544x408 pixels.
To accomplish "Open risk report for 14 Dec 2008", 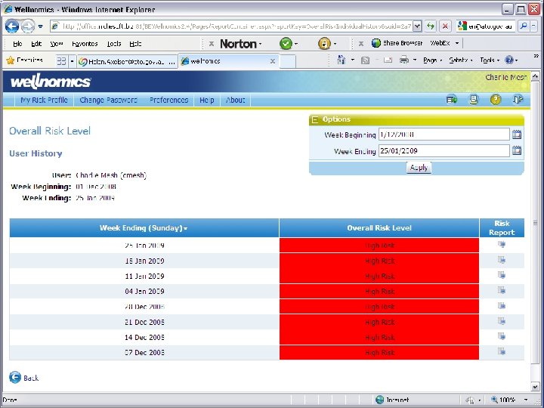I will [502, 336].
